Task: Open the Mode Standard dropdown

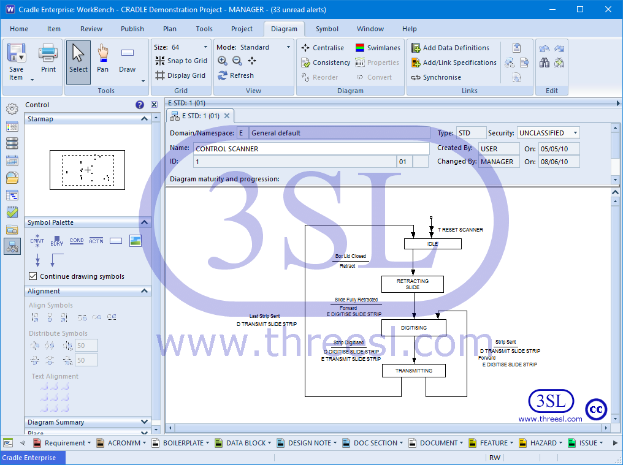Action: pyautogui.click(x=288, y=47)
